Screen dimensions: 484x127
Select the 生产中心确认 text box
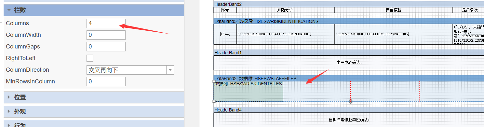click(x=349, y=63)
